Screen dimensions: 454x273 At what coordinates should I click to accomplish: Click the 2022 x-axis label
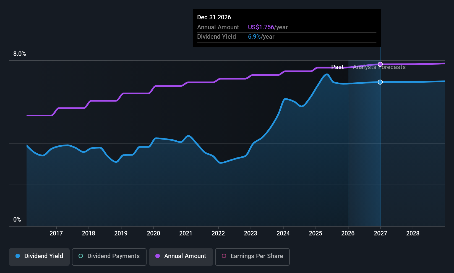coord(218,233)
